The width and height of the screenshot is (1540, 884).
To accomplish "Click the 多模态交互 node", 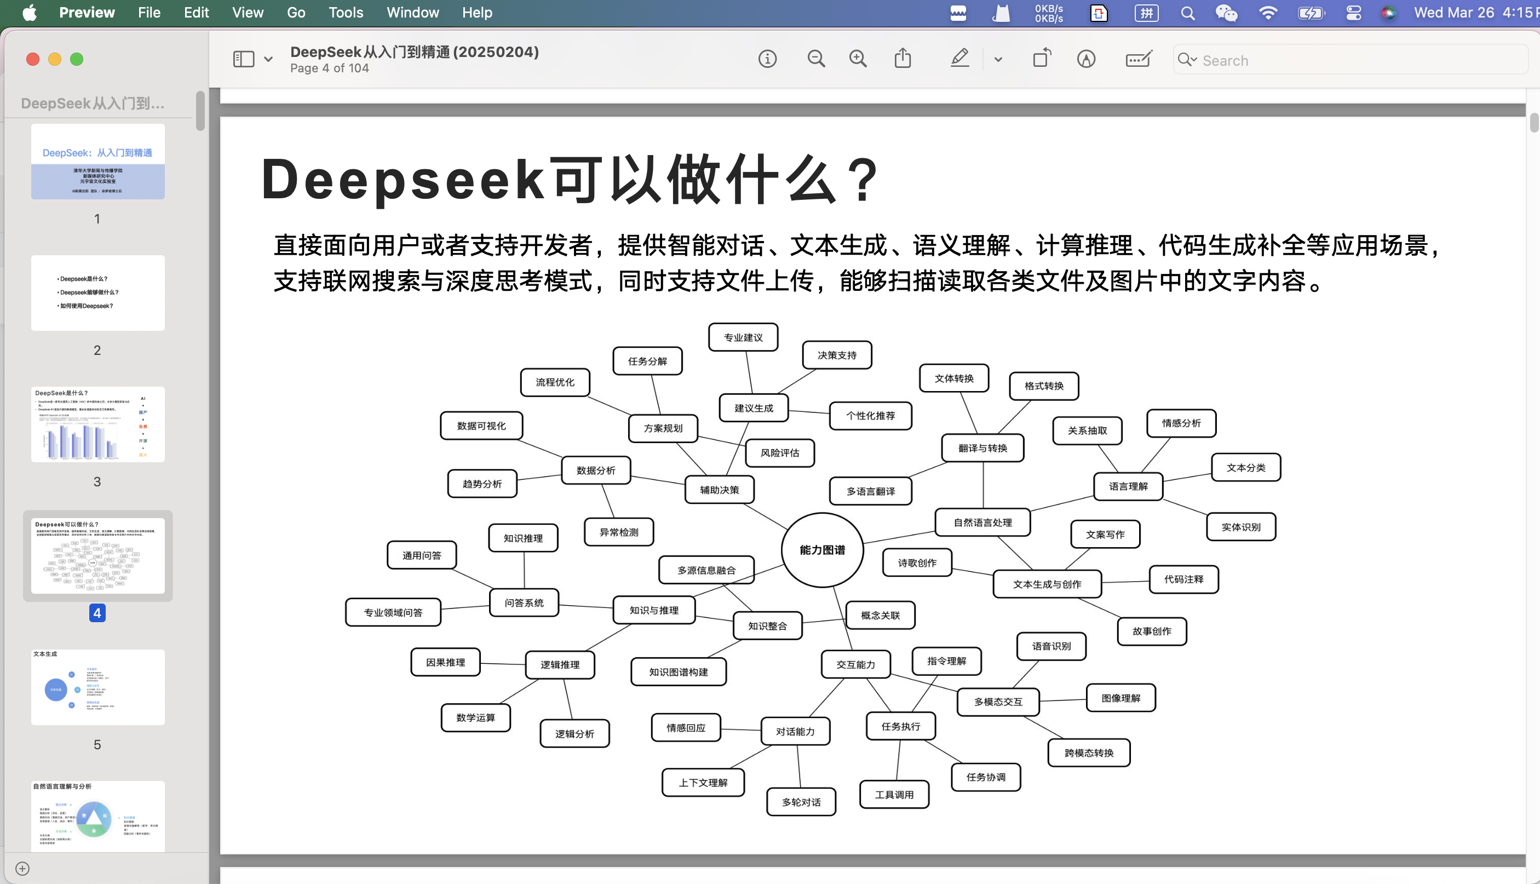I will pyautogui.click(x=998, y=702).
